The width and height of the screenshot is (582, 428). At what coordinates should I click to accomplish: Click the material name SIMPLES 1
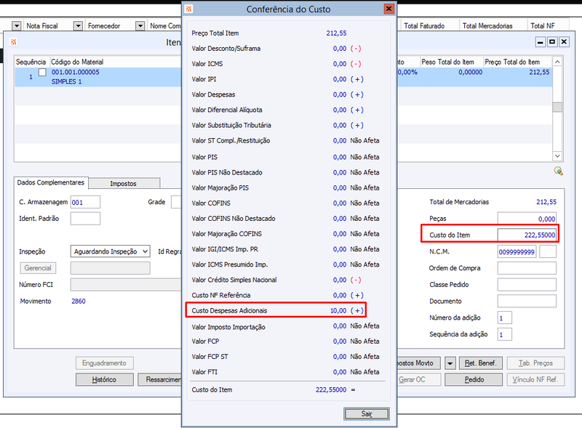point(66,81)
